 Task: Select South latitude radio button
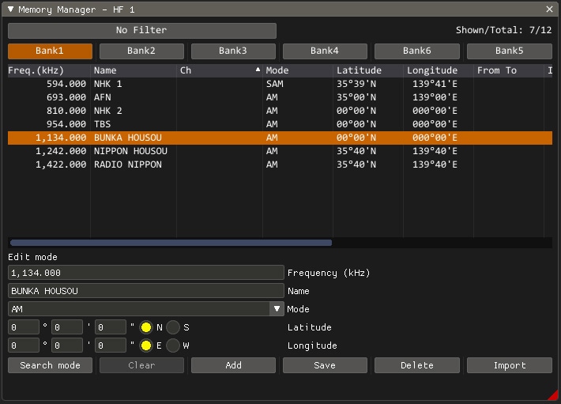click(173, 327)
